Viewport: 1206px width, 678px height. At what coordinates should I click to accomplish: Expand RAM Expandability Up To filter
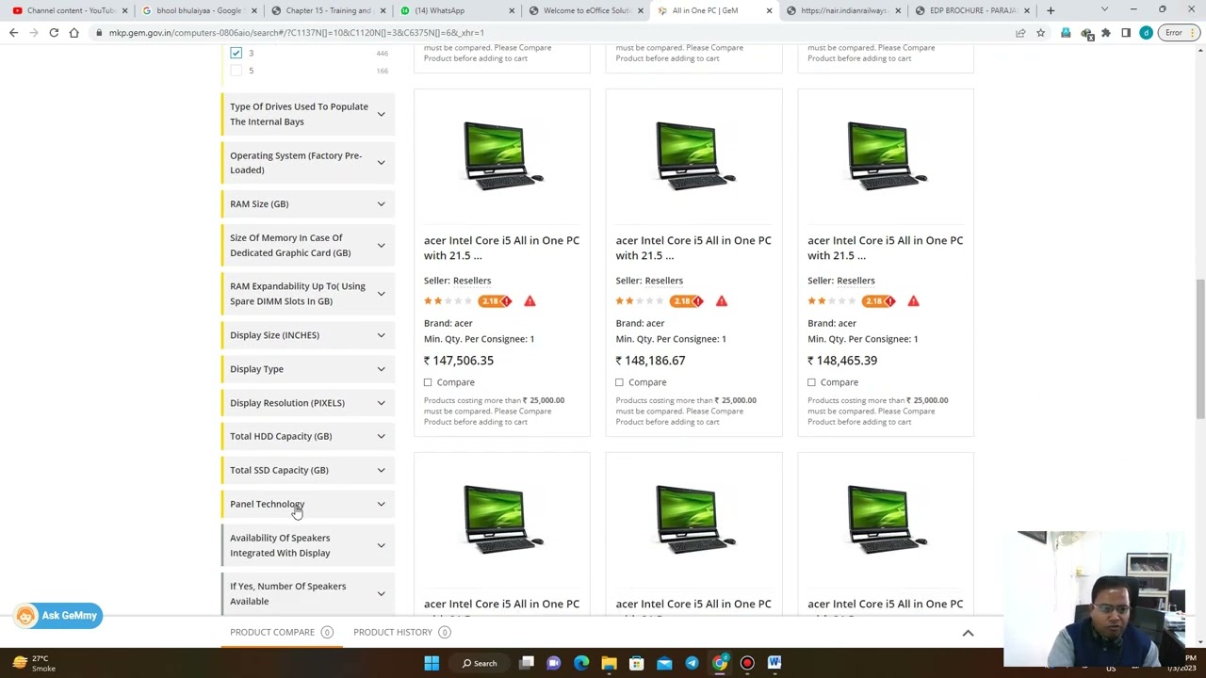[308, 294]
